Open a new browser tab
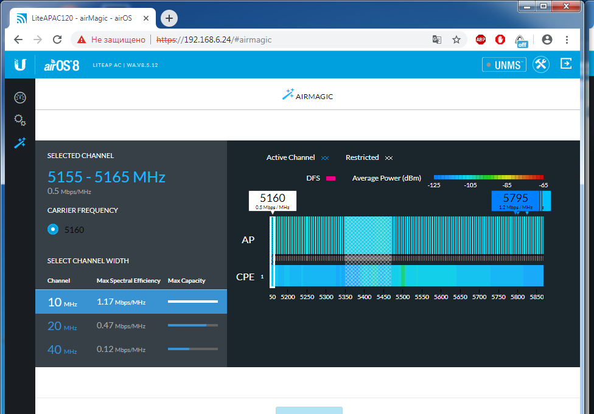 [x=169, y=18]
